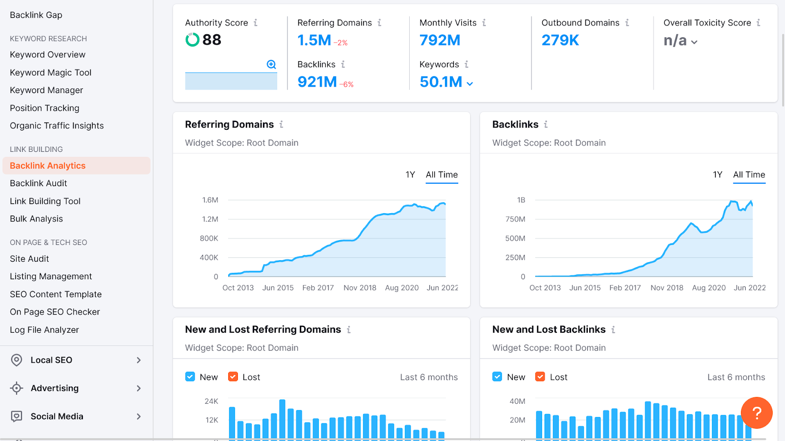Uncheck Lost in New and Lost Backlinks widget
This screenshot has width=785, height=441.
tap(540, 377)
